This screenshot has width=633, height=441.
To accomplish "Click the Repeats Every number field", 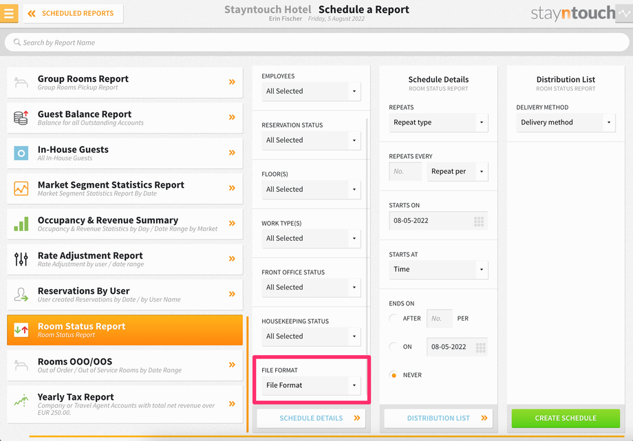I will pos(405,171).
